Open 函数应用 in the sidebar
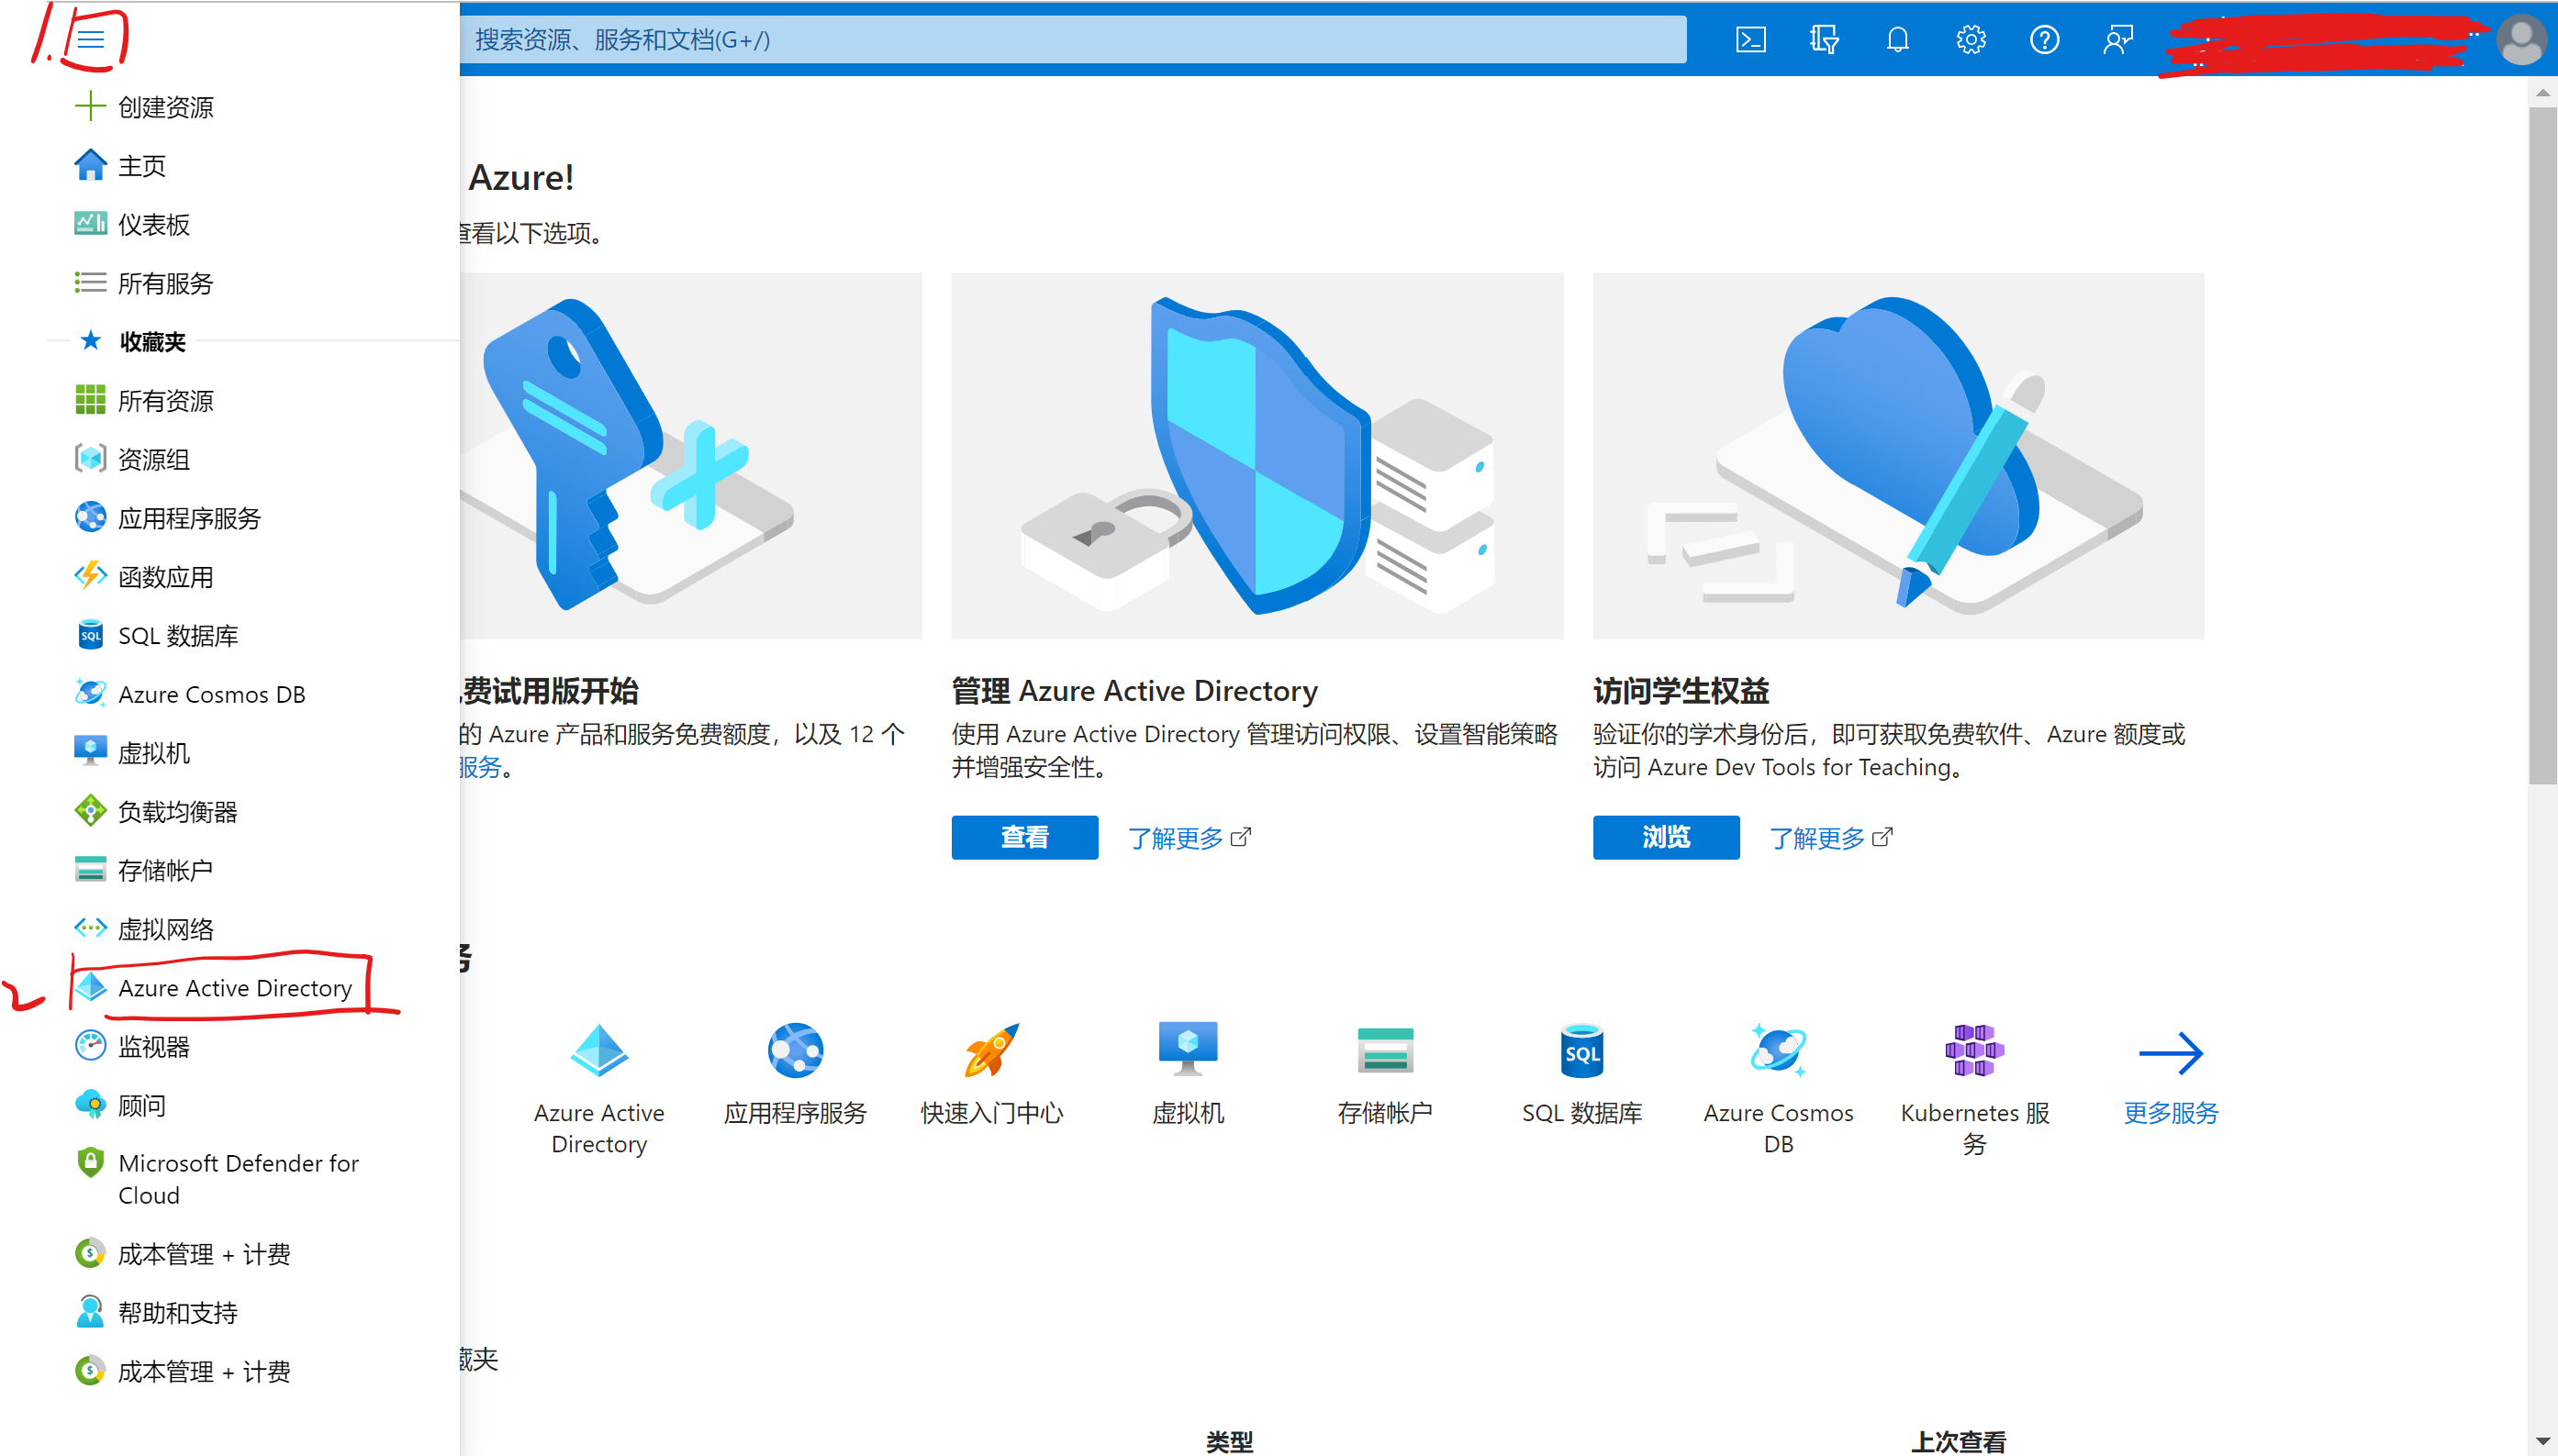The height and width of the screenshot is (1456, 2558). click(x=144, y=577)
